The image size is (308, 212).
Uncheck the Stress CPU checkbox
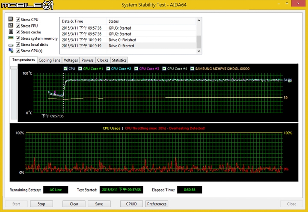click(x=18, y=19)
